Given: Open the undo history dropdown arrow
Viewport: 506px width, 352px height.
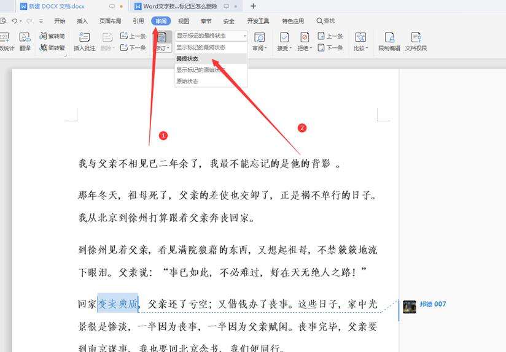Looking at the screenshot, I should point(21,21).
